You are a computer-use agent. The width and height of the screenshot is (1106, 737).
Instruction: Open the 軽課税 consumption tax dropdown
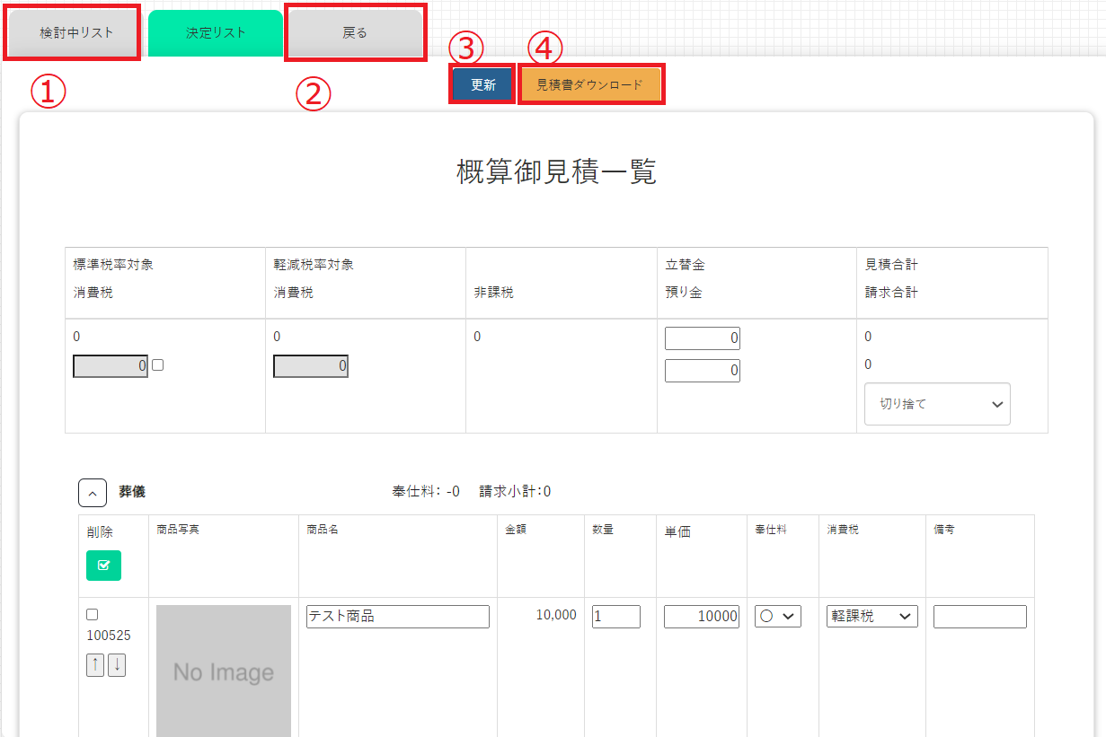tap(872, 616)
